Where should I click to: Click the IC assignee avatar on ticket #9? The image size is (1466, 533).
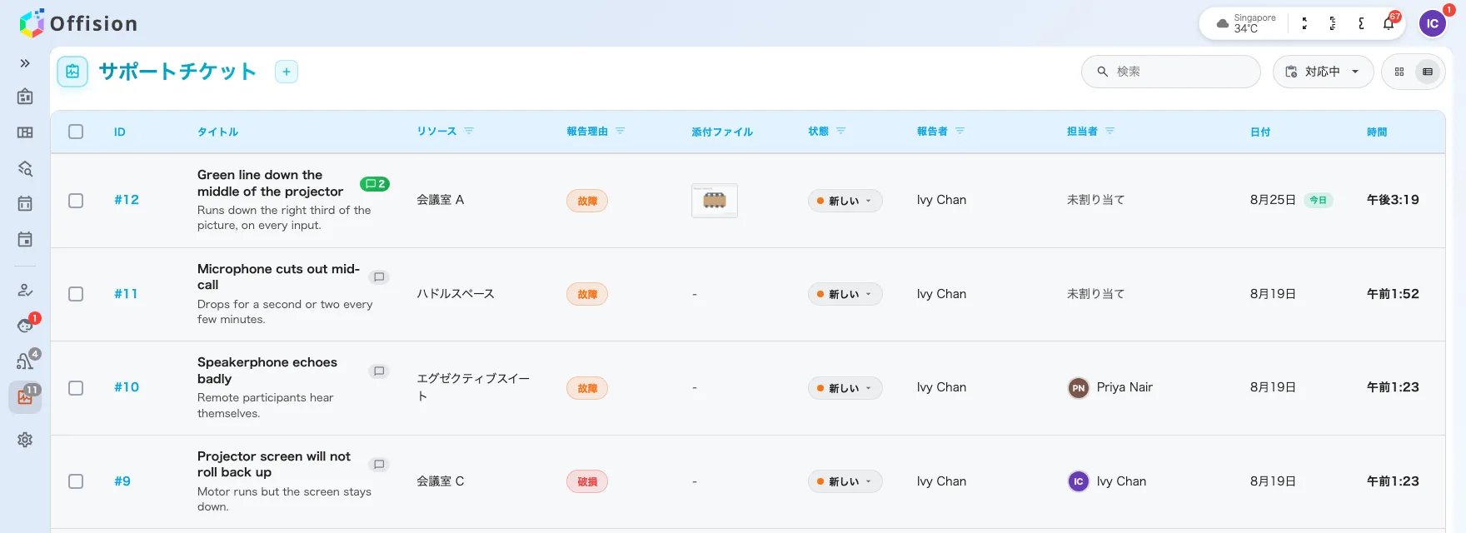1079,481
